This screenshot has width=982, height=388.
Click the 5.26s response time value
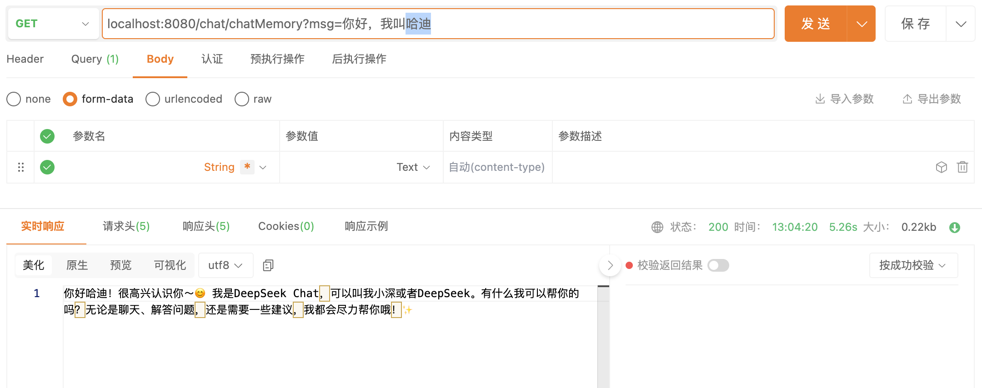(x=843, y=227)
